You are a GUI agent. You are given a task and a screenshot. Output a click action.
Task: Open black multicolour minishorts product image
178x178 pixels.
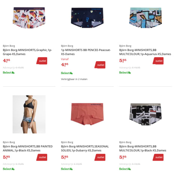point(145,114)
